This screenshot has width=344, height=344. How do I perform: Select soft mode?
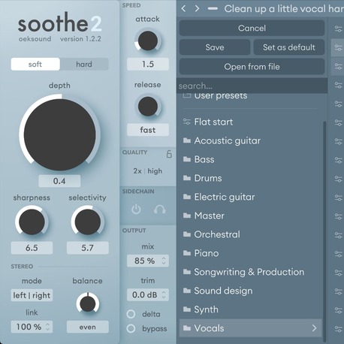tap(35, 64)
